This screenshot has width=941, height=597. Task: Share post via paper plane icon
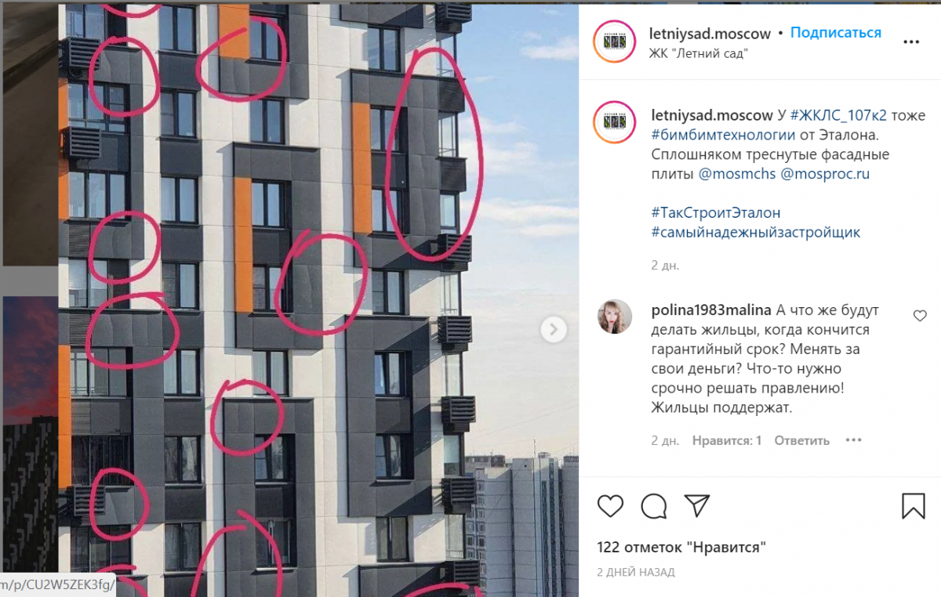tap(696, 505)
